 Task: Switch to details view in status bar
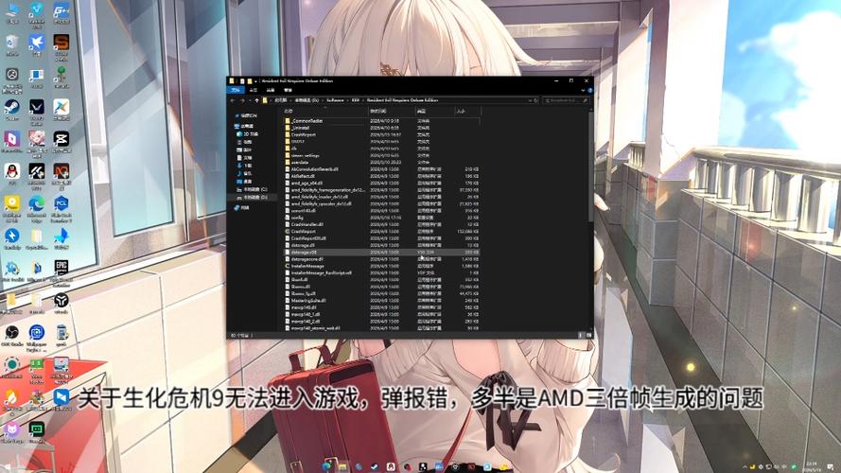pos(580,335)
